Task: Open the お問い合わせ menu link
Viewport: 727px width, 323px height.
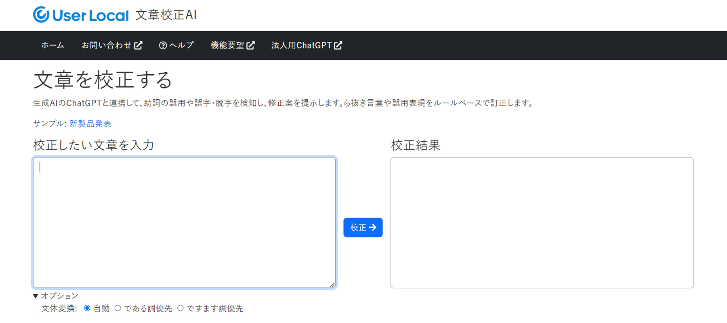Action: pos(112,45)
